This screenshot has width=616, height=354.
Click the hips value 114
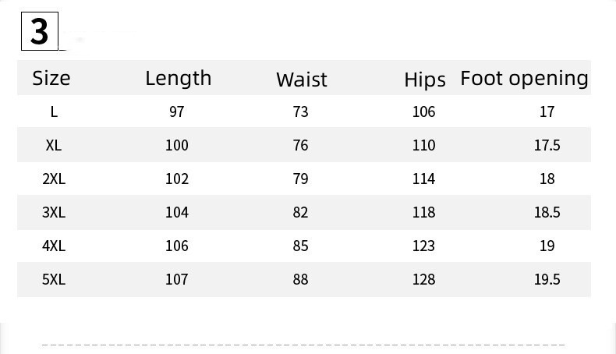423,179
